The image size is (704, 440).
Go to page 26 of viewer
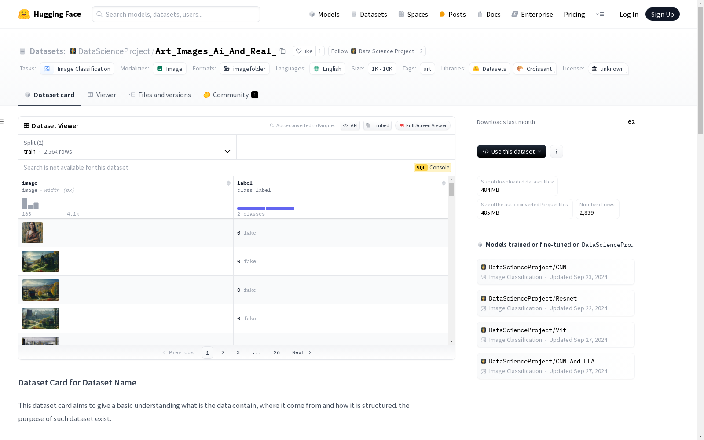click(277, 352)
